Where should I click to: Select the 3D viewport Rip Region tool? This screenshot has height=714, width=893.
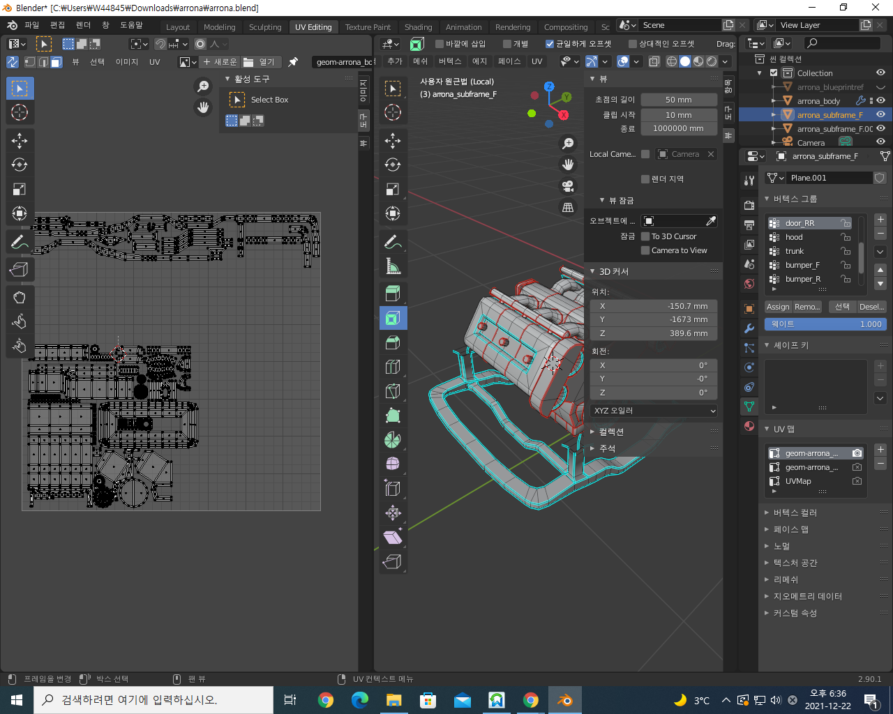point(393,562)
